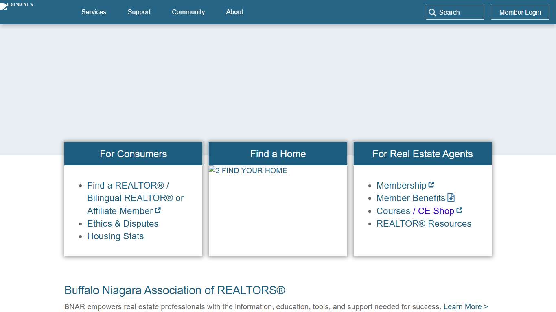Click the Membership link
The image size is (556, 312).
click(401, 185)
